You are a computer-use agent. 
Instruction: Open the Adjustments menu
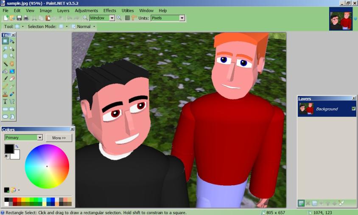click(x=86, y=10)
